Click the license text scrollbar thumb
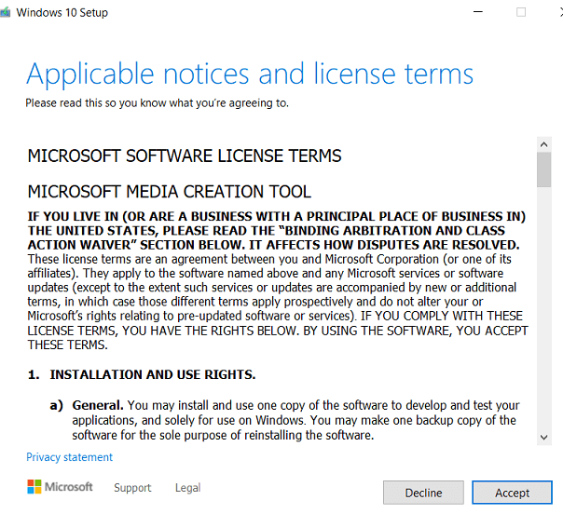Screen dimensions: 563x514 pyautogui.click(x=544, y=169)
